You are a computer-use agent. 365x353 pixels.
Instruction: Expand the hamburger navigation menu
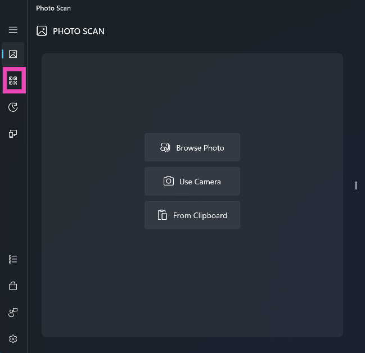tap(13, 30)
